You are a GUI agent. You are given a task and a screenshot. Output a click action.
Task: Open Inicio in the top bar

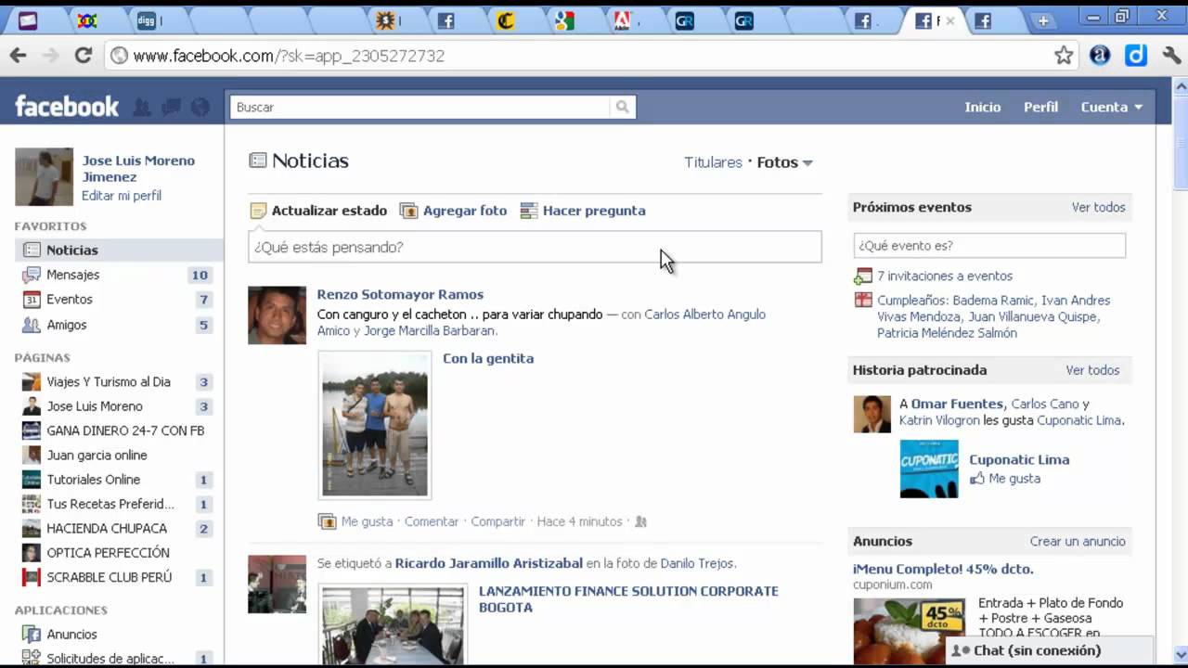(x=982, y=107)
